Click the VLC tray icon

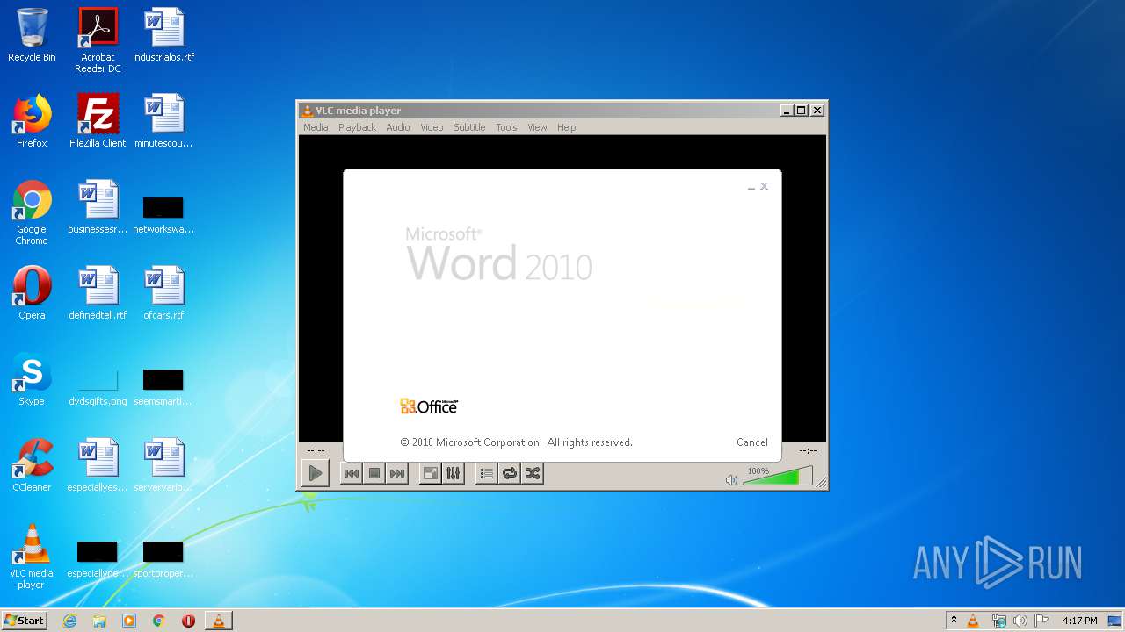[973, 621]
